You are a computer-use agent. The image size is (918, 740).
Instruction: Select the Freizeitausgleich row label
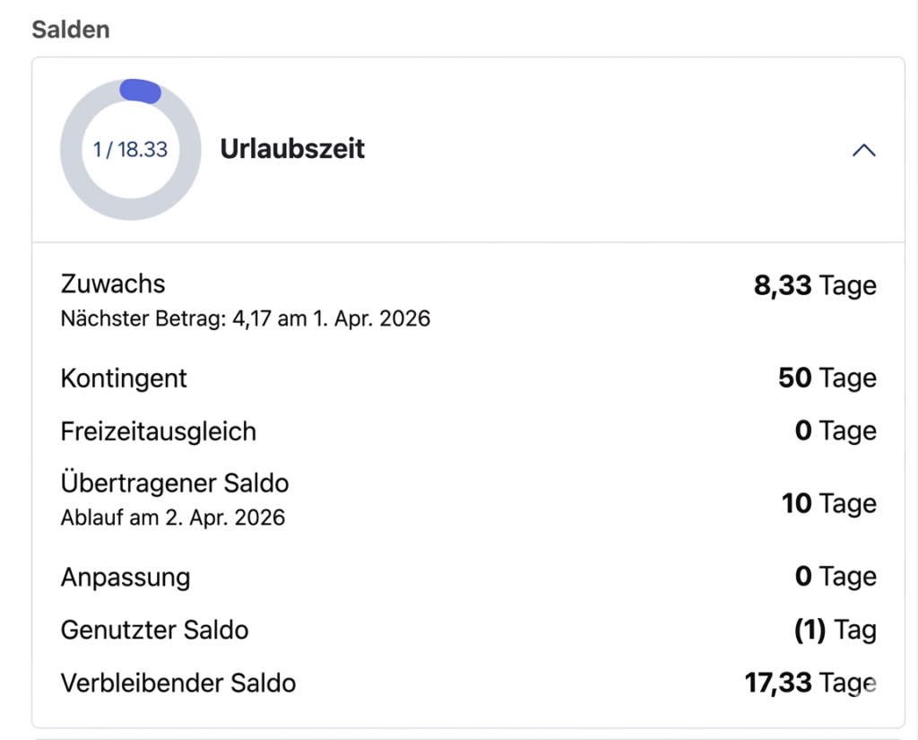(159, 431)
